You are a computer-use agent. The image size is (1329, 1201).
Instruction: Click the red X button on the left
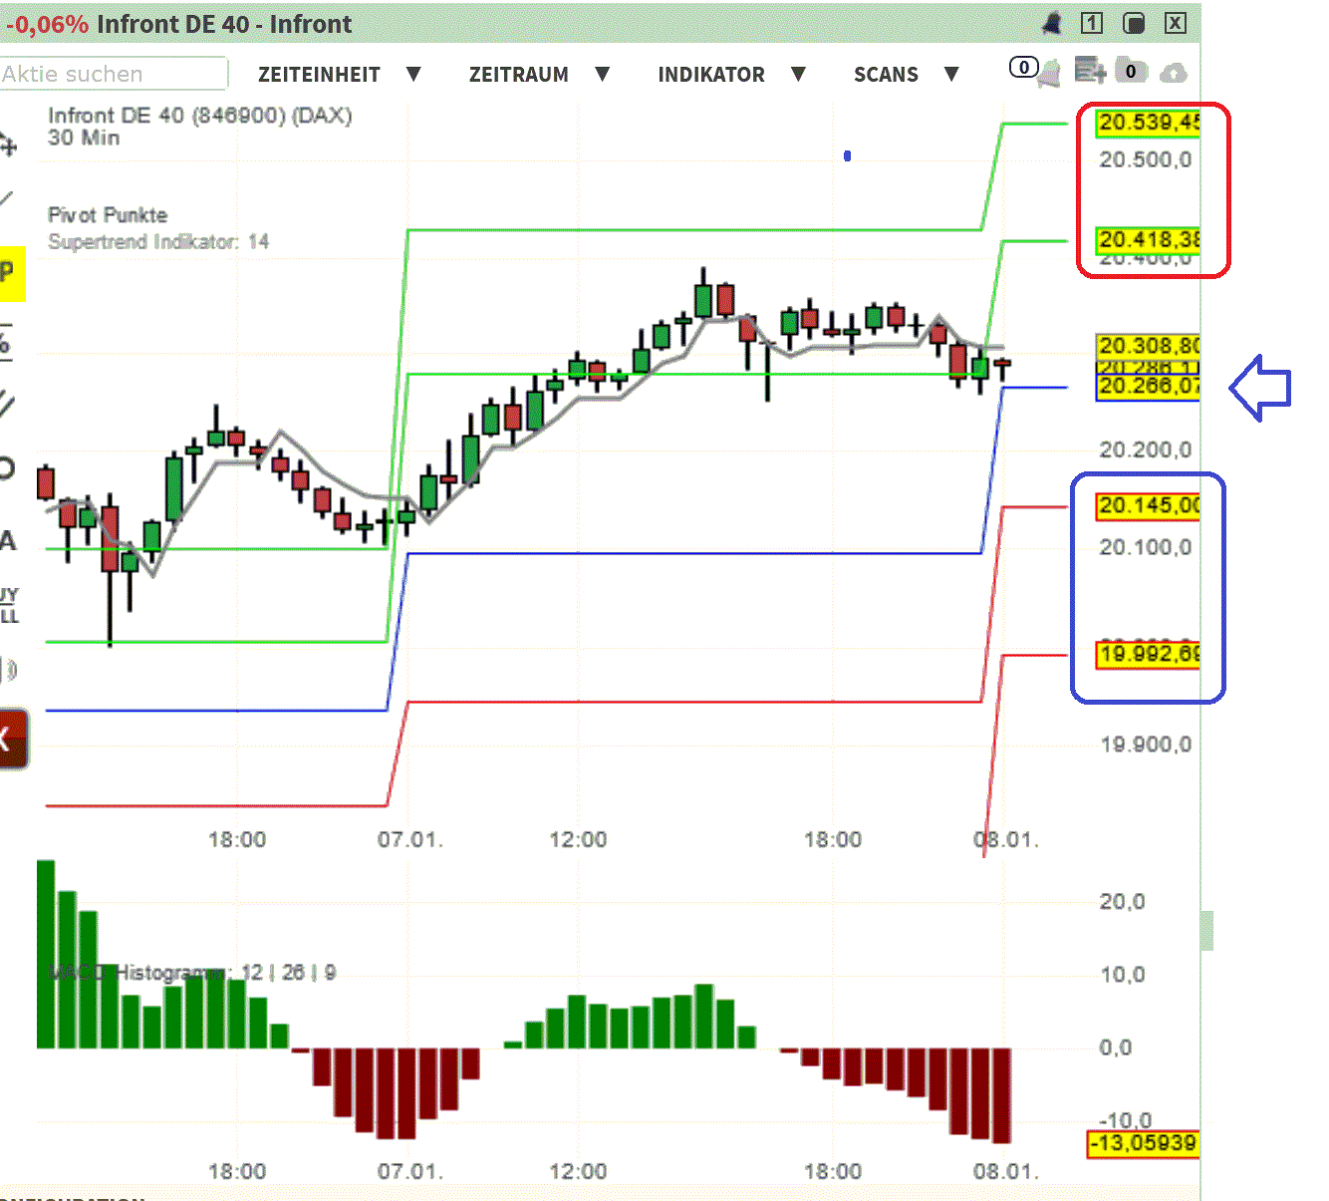point(10,738)
